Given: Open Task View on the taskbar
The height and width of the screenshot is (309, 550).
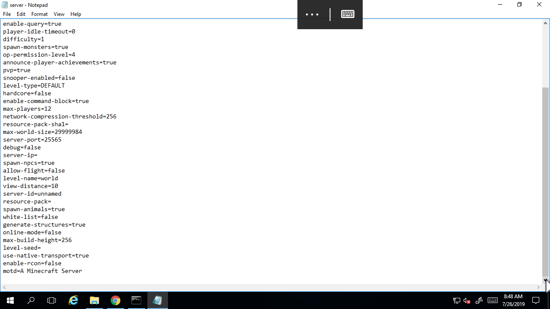Looking at the screenshot, I should pyautogui.click(x=52, y=300).
